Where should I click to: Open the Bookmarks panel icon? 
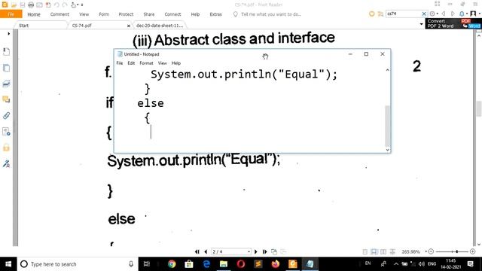pyautogui.click(x=6, y=52)
